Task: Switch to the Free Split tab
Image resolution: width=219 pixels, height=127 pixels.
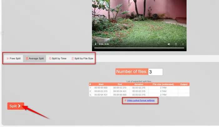Action: (13, 58)
